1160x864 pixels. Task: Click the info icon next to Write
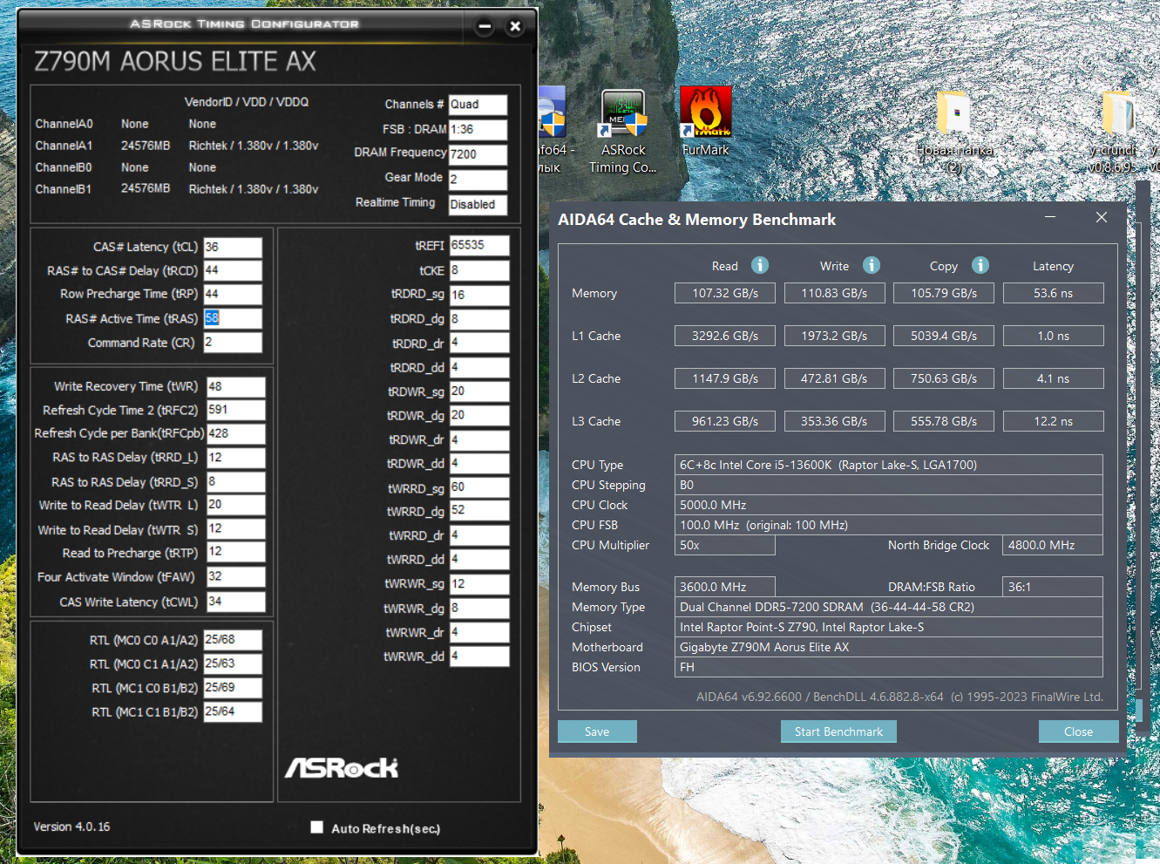click(x=872, y=265)
